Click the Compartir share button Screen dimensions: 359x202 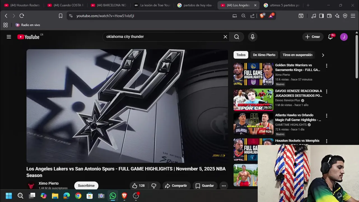[176, 186]
